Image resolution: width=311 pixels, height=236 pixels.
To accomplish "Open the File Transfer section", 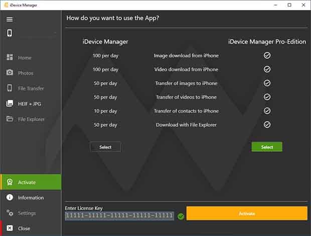I will (x=31, y=88).
